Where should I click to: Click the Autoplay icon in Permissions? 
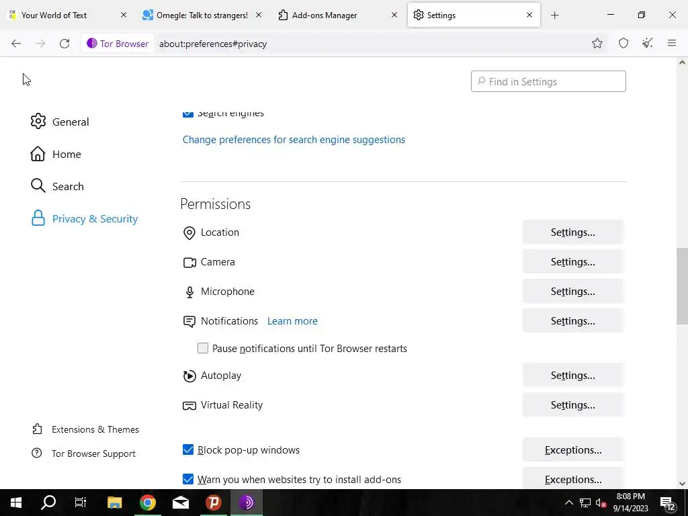[189, 376]
